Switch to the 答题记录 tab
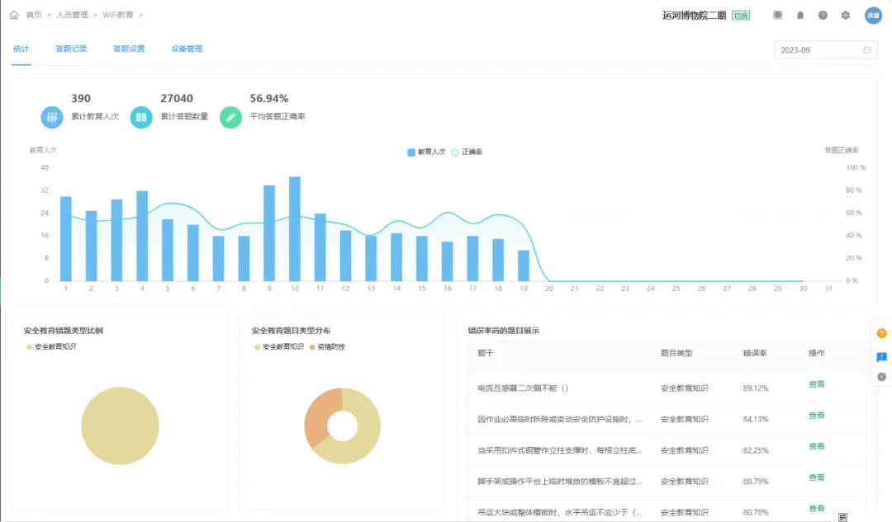The width and height of the screenshot is (892, 522). click(71, 49)
